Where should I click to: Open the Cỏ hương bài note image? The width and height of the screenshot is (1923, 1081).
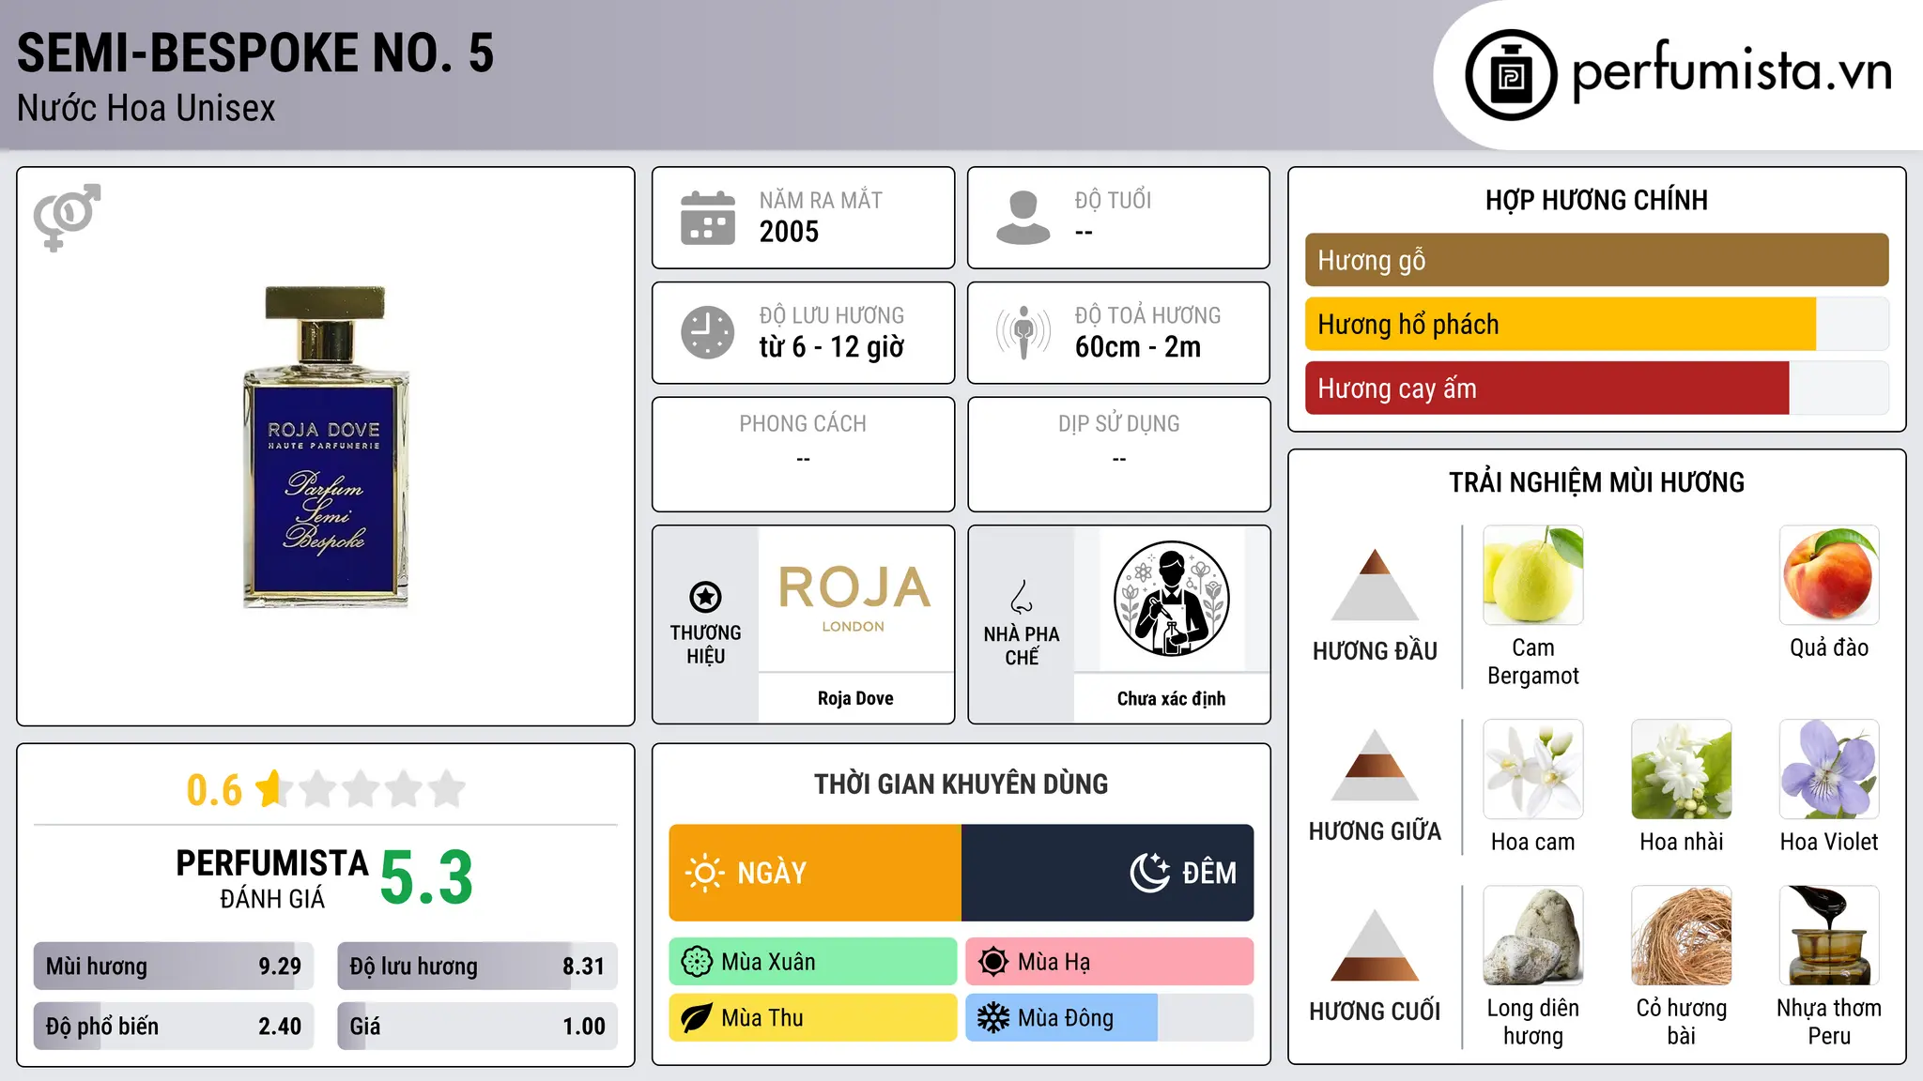click(1682, 936)
